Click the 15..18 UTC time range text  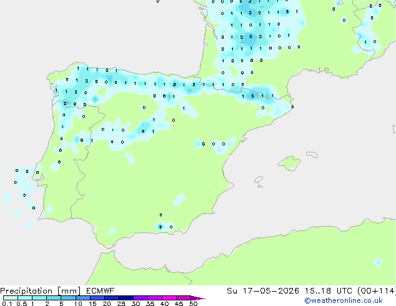(x=328, y=291)
